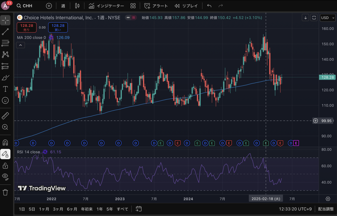The image size is (337, 216).
Task: Open the 12:33:20 UTC+9 timezone menu
Action: 295,209
